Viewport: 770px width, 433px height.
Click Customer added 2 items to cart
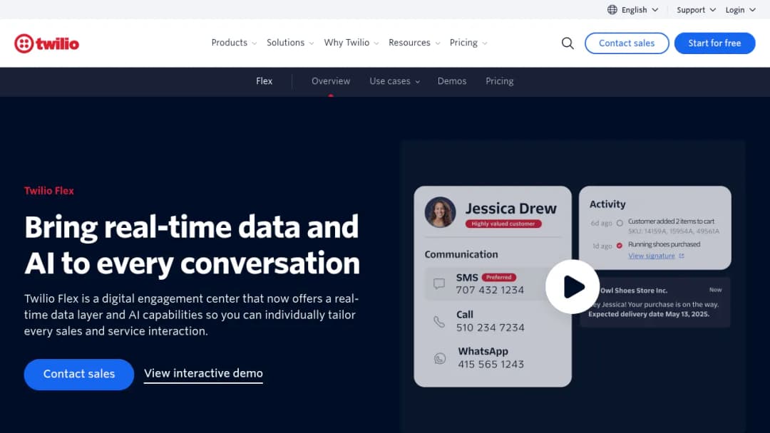click(x=671, y=221)
